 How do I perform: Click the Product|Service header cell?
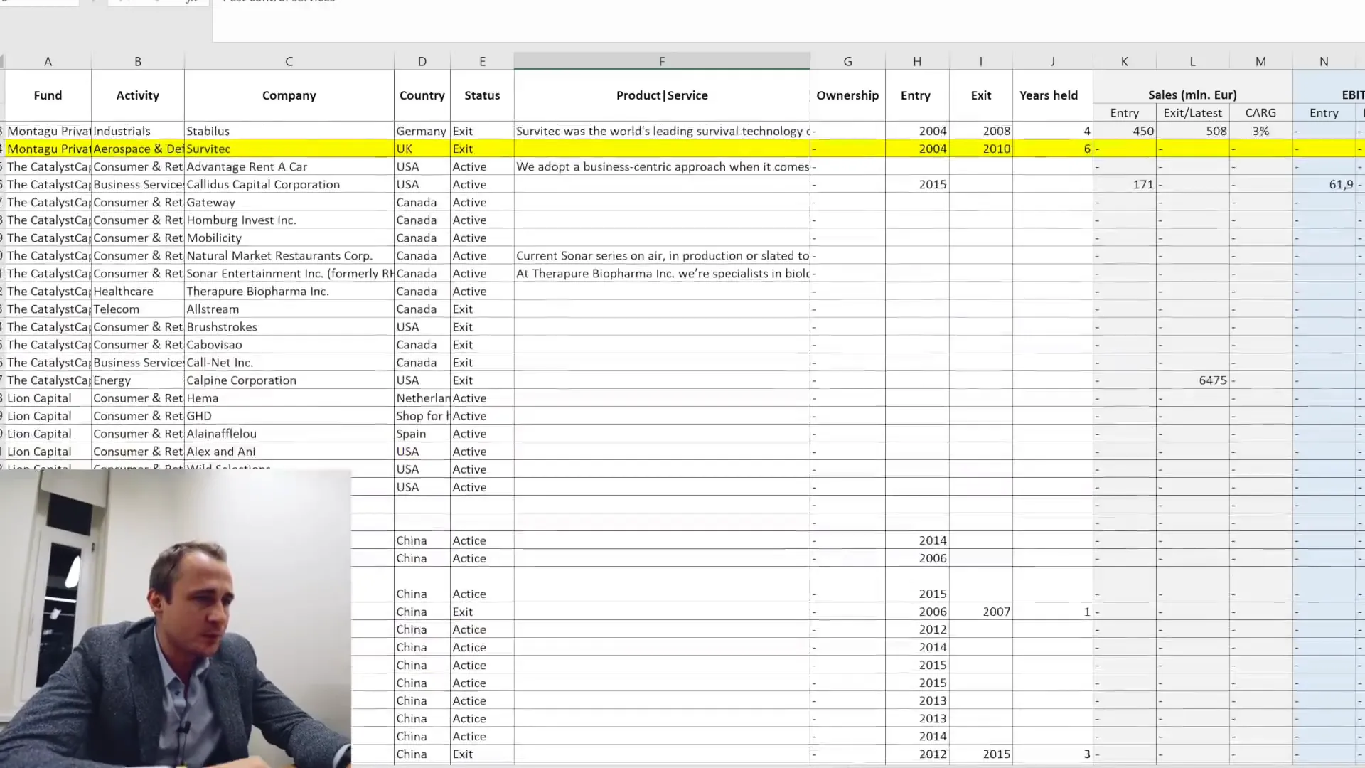(x=662, y=95)
